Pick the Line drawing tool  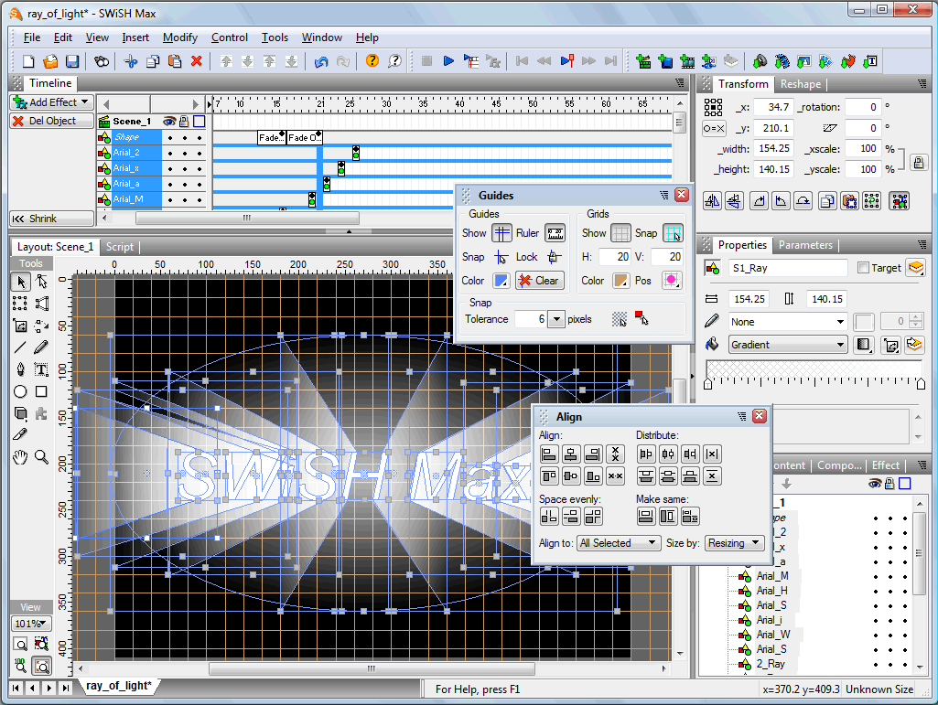coord(20,347)
